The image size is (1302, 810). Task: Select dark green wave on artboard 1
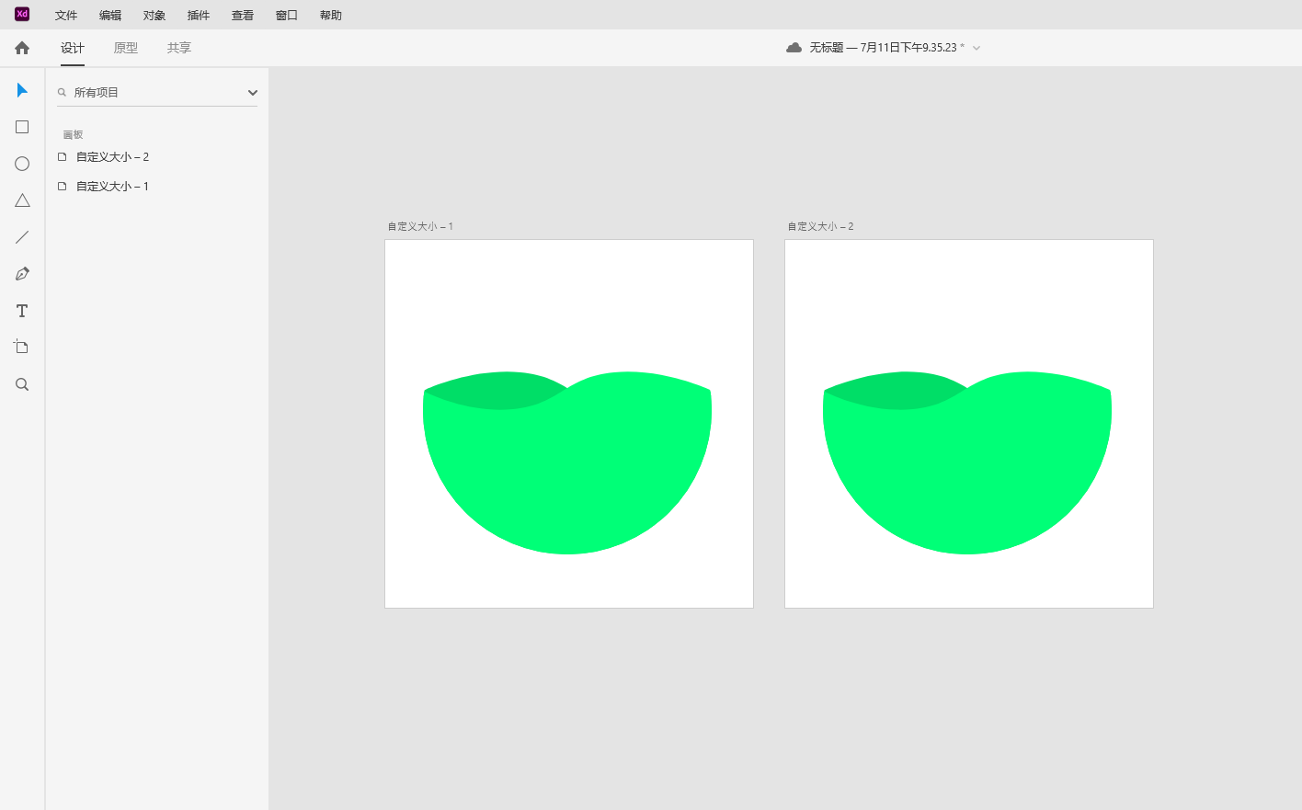495,392
